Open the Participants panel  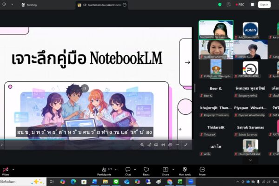104,171
